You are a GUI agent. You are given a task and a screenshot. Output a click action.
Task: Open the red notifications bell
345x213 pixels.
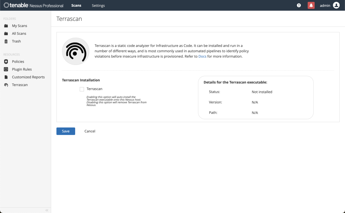(x=311, y=5)
